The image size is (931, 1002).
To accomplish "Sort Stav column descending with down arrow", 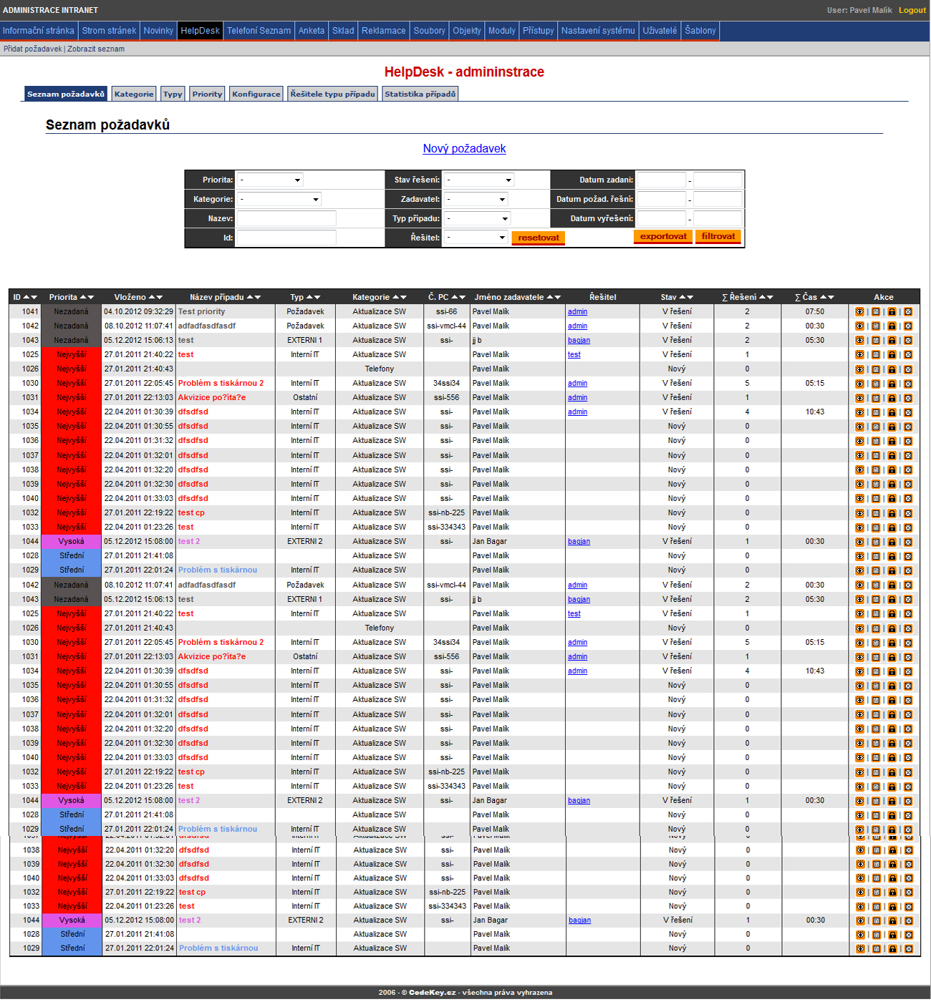I will pyautogui.click(x=690, y=297).
